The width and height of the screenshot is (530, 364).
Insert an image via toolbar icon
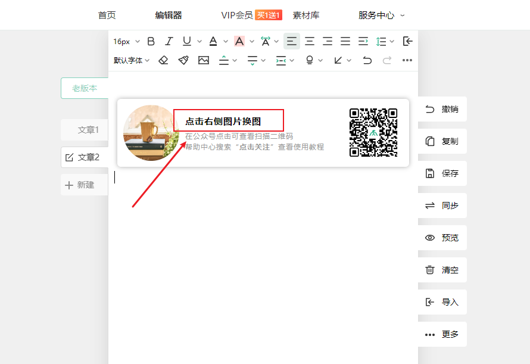[x=204, y=60]
